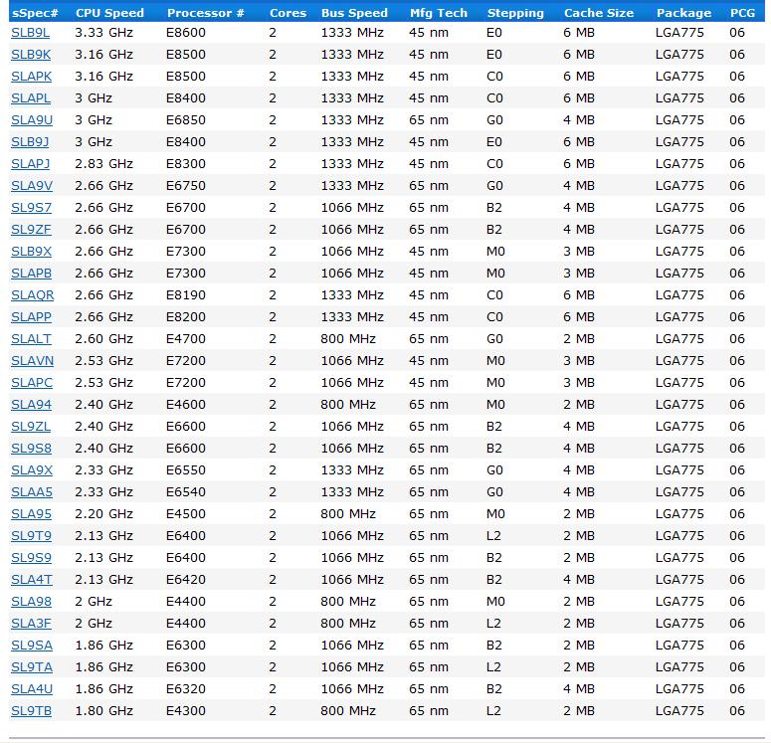Open the SLAPP sSpec link

(x=31, y=317)
